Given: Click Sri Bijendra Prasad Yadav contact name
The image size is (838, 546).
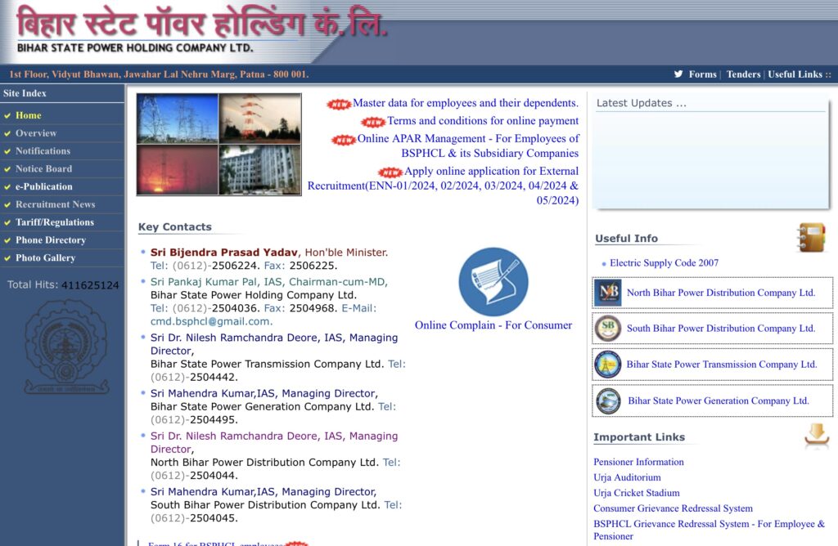Looking at the screenshot, I should (x=224, y=253).
